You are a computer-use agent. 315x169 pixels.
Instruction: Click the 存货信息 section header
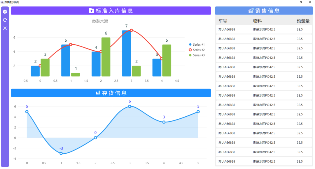pos(111,93)
